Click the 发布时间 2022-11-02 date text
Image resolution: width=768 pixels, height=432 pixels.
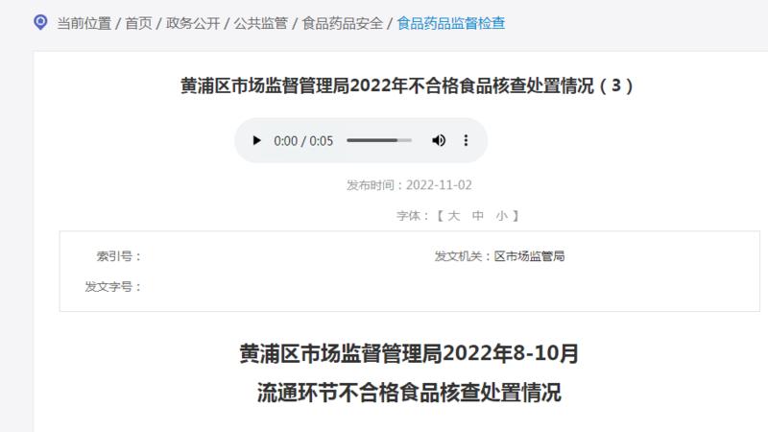click(409, 185)
